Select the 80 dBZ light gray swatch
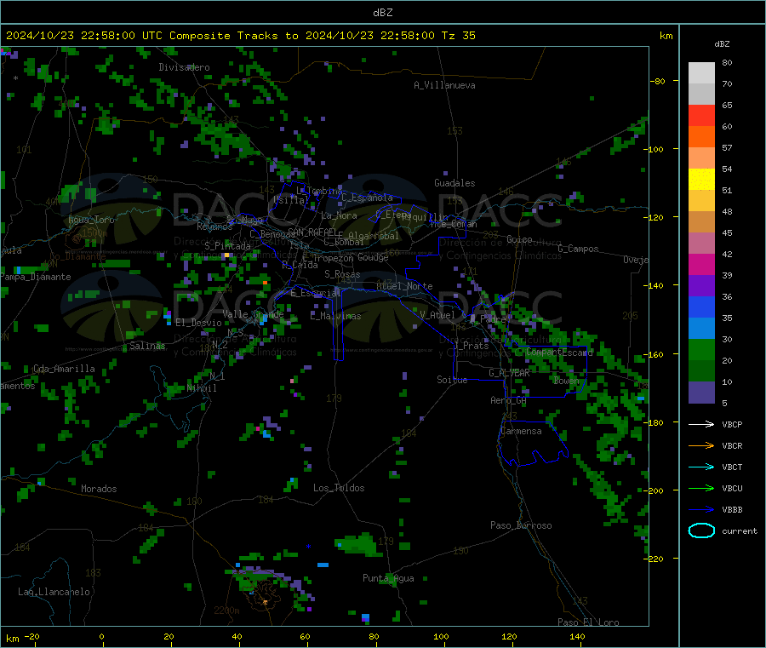The image size is (766, 648). (701, 73)
